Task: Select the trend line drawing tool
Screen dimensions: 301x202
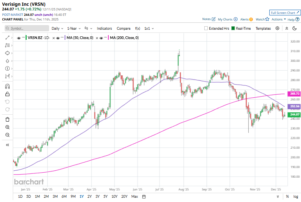Action: coord(7,37)
